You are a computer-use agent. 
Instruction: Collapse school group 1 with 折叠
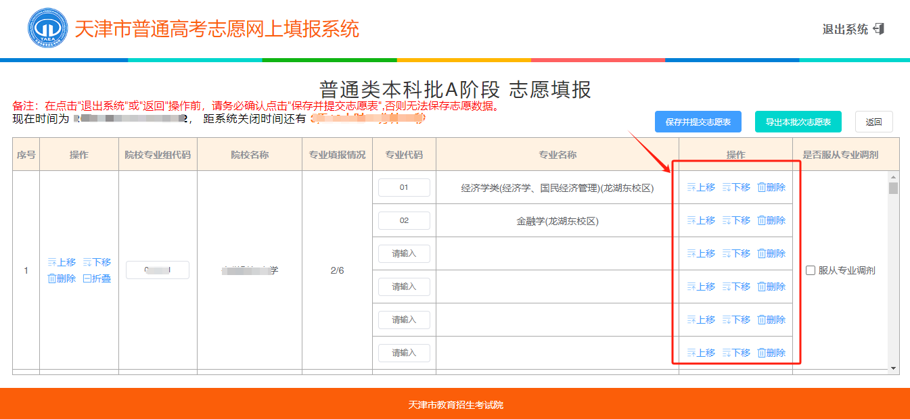[x=97, y=278]
